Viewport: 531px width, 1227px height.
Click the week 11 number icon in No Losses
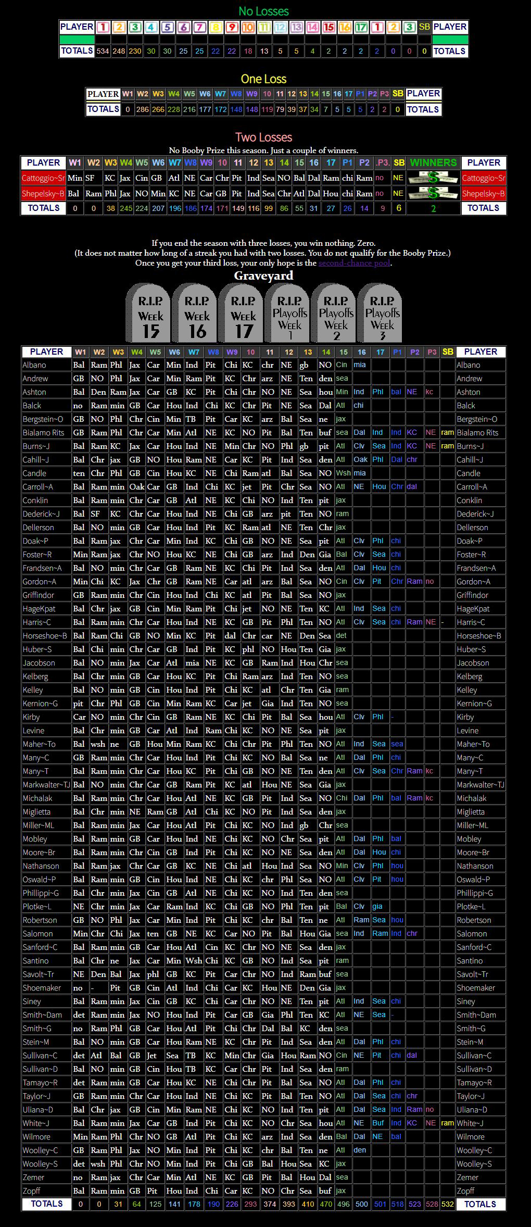[x=264, y=27]
